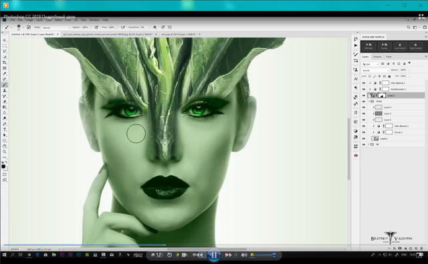The width and height of the screenshot is (428, 264).
Task: Filter layers by type layer icon
Action: tap(393, 63)
